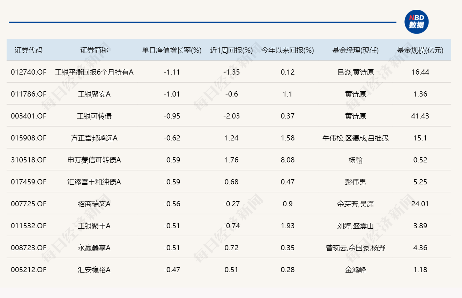Click the 基金规模(亿元) column header

pyautogui.click(x=420, y=49)
